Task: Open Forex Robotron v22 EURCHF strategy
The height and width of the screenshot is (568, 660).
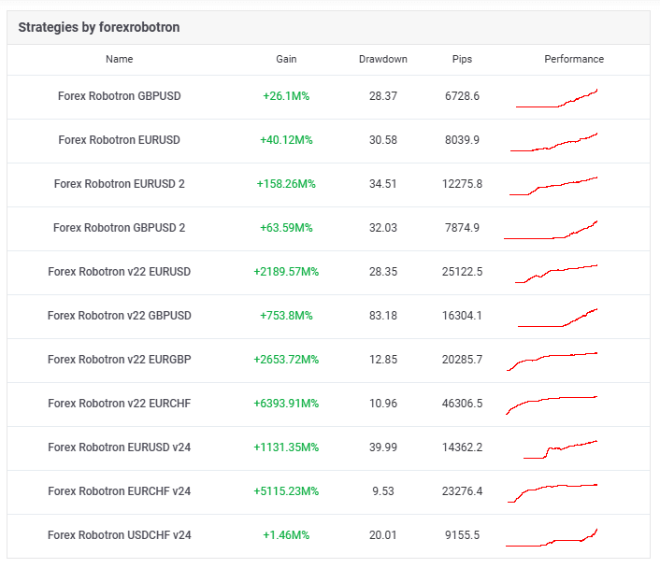Action: [x=119, y=403]
